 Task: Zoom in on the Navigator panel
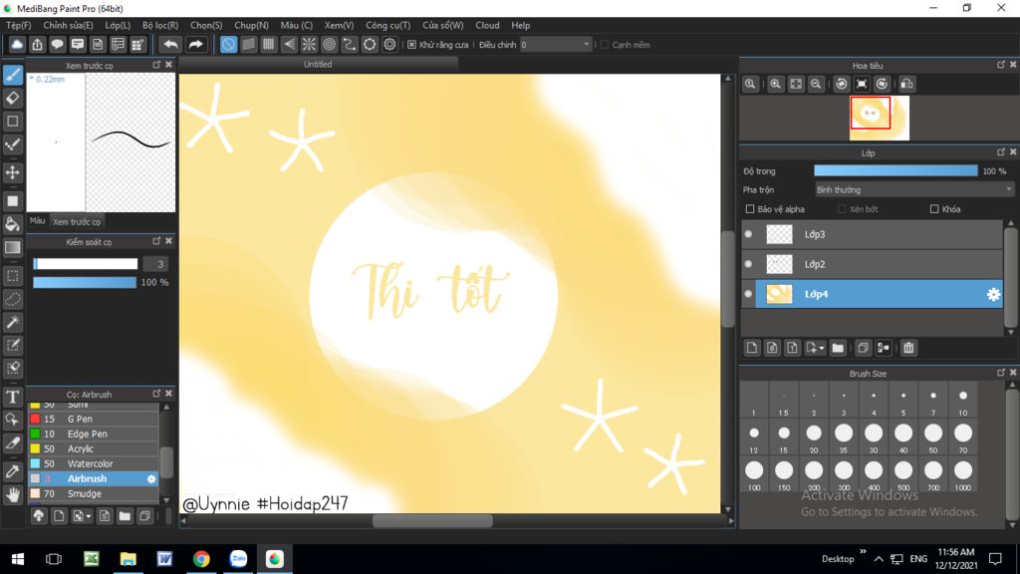pyautogui.click(x=775, y=84)
